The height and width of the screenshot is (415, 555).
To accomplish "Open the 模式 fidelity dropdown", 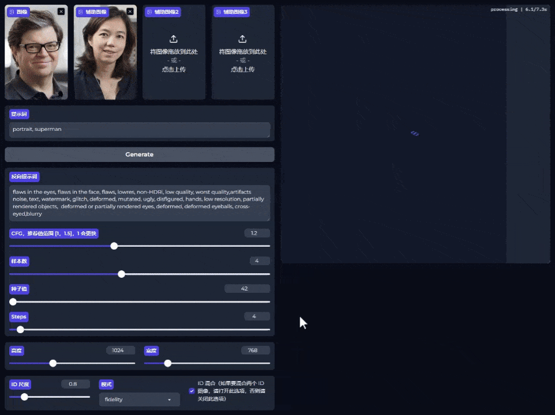I will 139,399.
